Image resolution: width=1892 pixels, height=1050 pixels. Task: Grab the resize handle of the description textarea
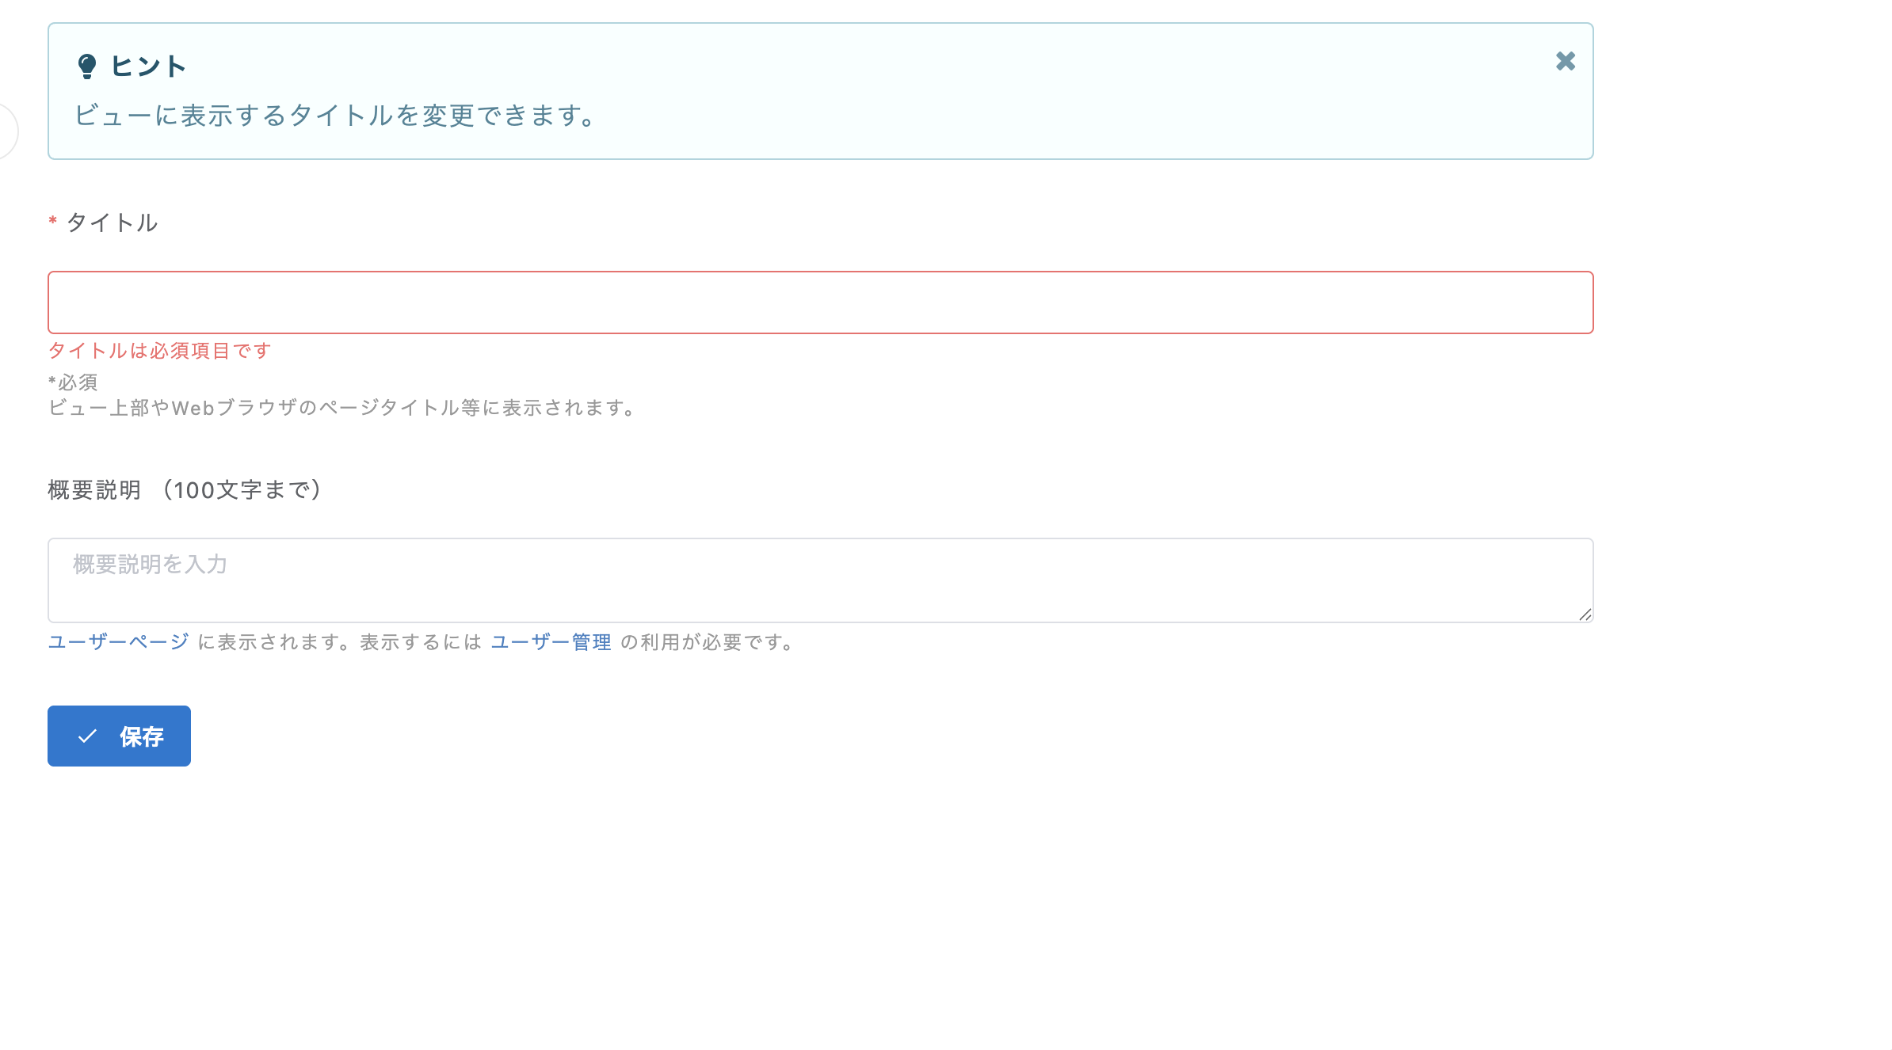coord(1585,614)
